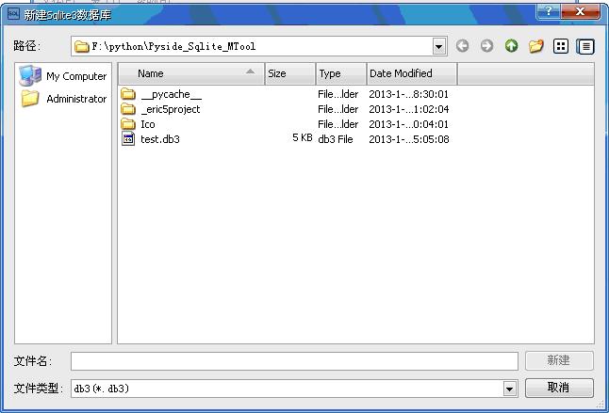Click the 5 KB size cell

pyautogui.click(x=303, y=138)
